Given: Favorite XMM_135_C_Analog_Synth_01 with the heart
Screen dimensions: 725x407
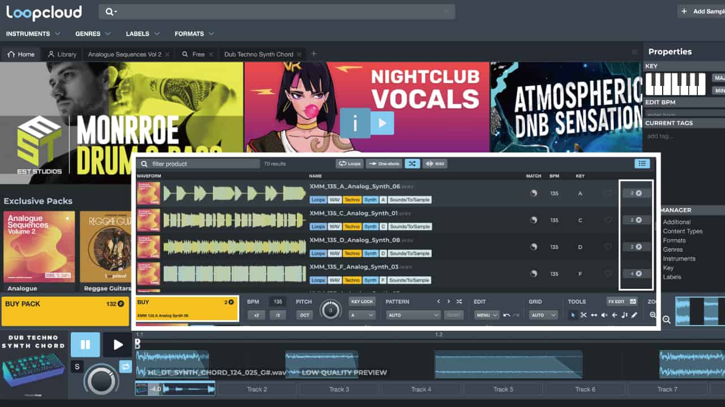Looking at the screenshot, I should 608,220.
